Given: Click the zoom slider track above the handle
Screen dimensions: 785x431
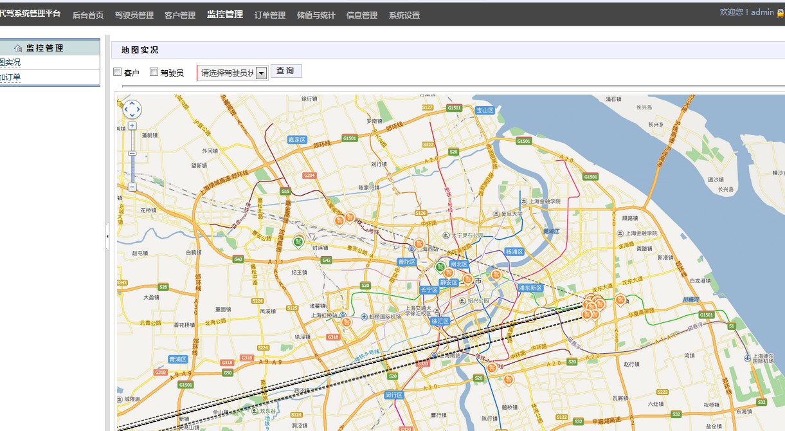Looking at the screenshot, I should (x=132, y=141).
